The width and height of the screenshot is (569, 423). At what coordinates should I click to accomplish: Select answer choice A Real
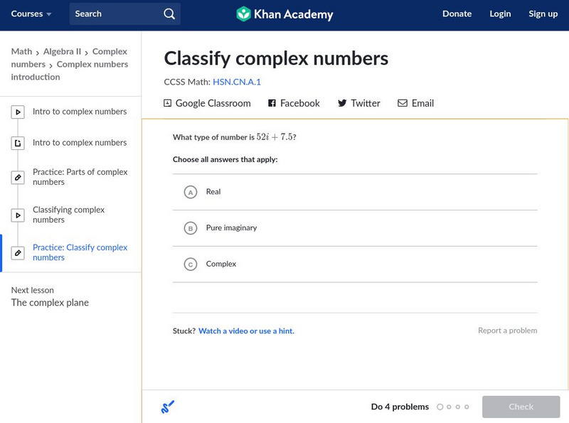[x=190, y=192]
